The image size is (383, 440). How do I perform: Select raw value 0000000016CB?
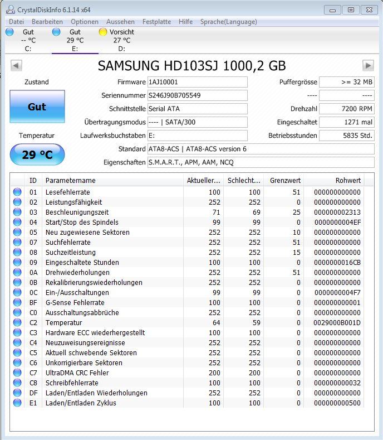337,262
